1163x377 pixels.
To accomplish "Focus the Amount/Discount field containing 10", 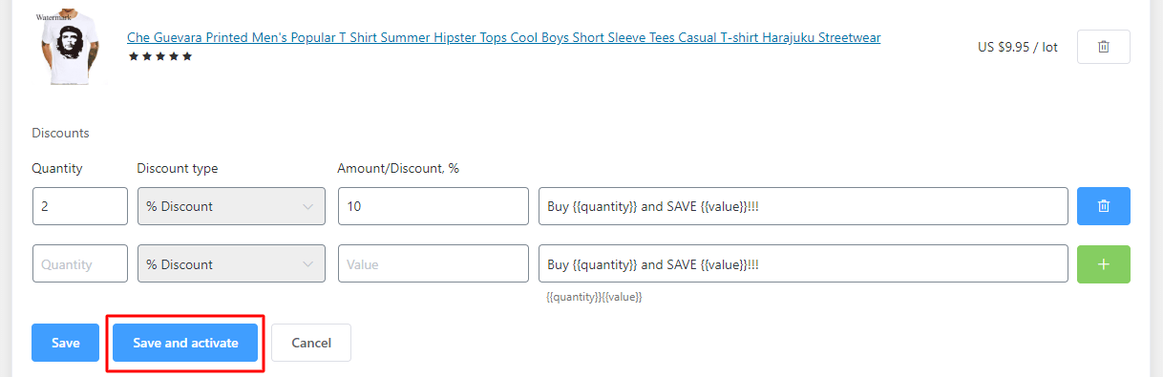I will [x=433, y=206].
